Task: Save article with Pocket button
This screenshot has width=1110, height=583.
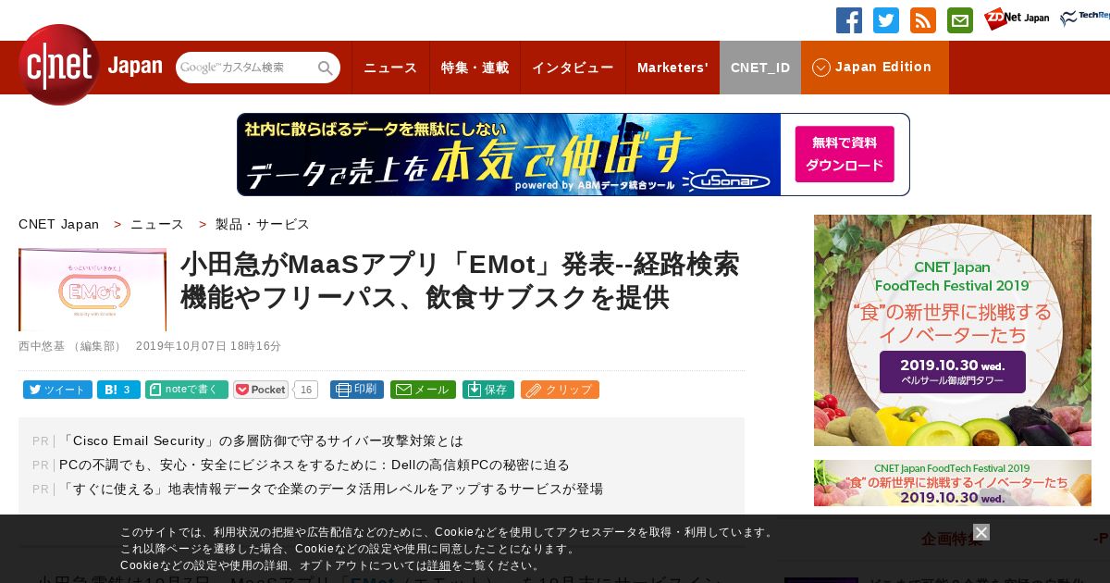Action: 261,390
